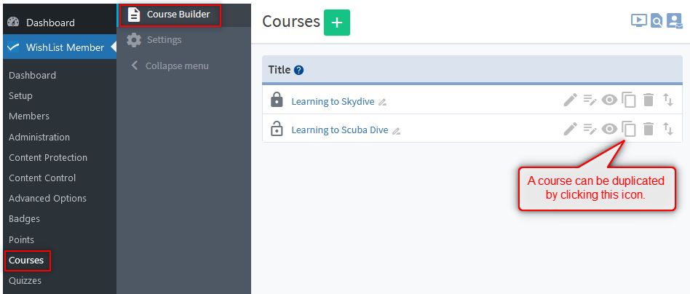Duplicate the Learning to Scuba Dive course
This screenshot has width=690, height=294.
pos(629,130)
